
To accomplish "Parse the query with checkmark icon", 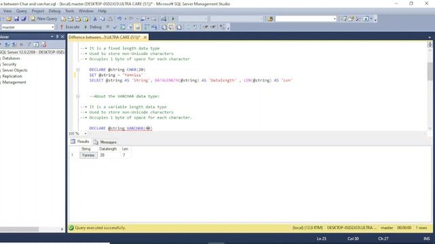I will [x=115, y=27].
